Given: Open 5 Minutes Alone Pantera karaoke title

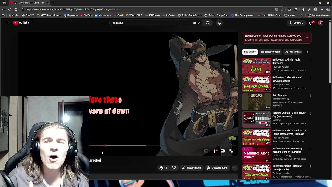Looking at the screenshot, I should point(287,150).
